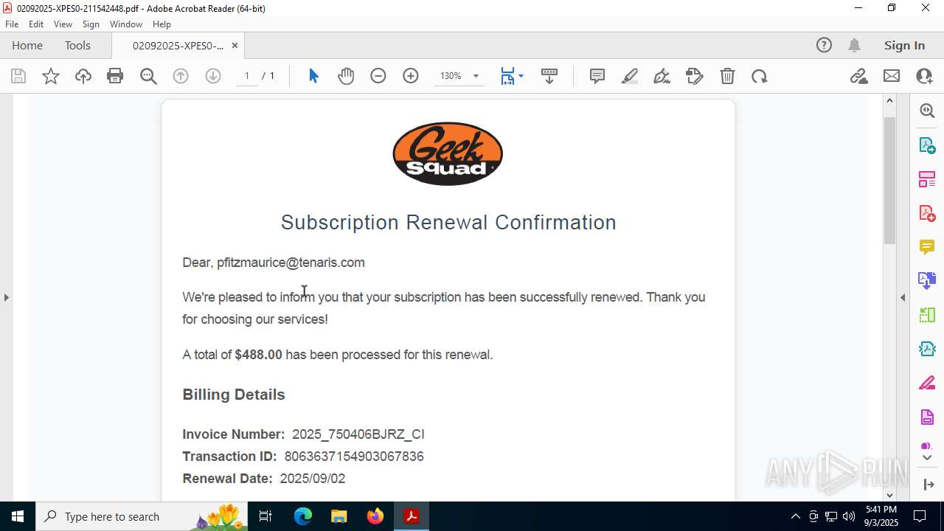Expand the left navigation pane
The image size is (944, 531).
tap(6, 297)
